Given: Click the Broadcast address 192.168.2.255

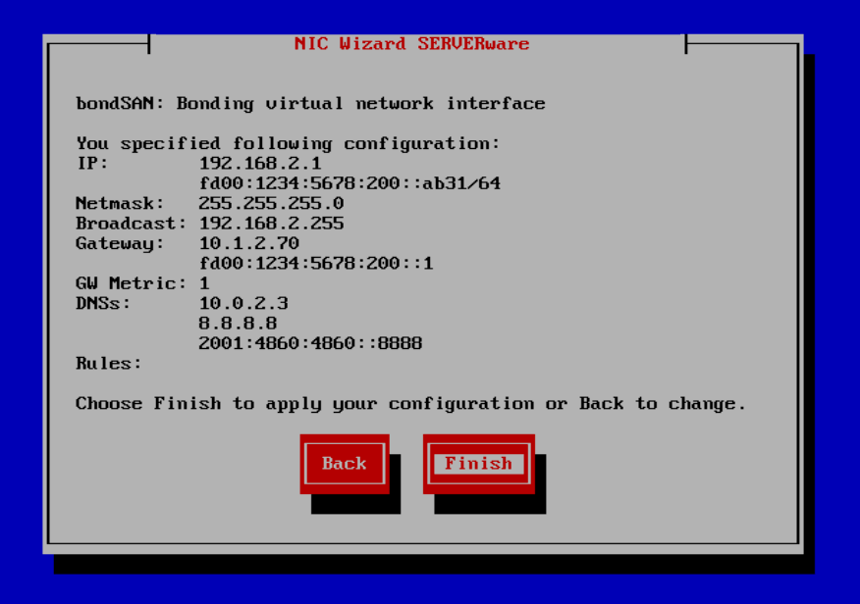Looking at the screenshot, I should coord(271,223).
